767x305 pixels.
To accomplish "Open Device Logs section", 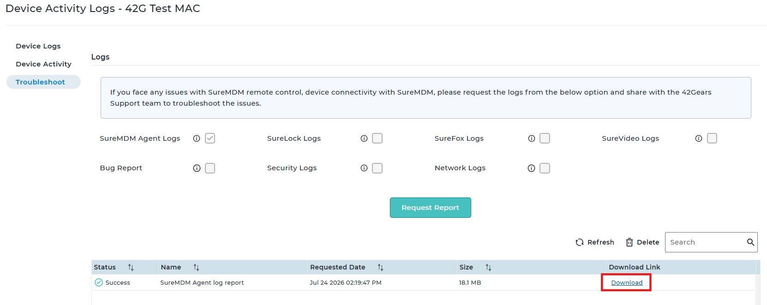I will click(x=38, y=46).
